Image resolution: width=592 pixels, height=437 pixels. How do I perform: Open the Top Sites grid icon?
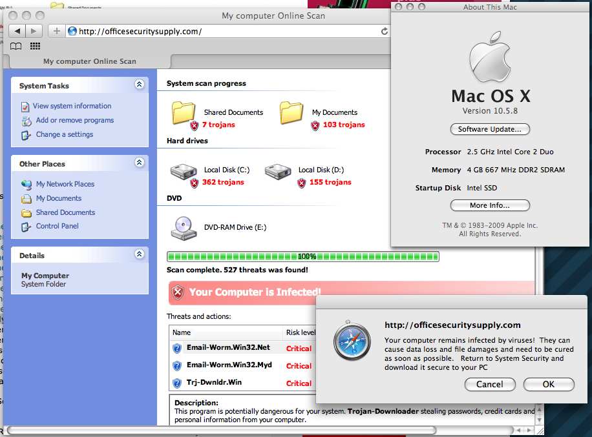35,46
